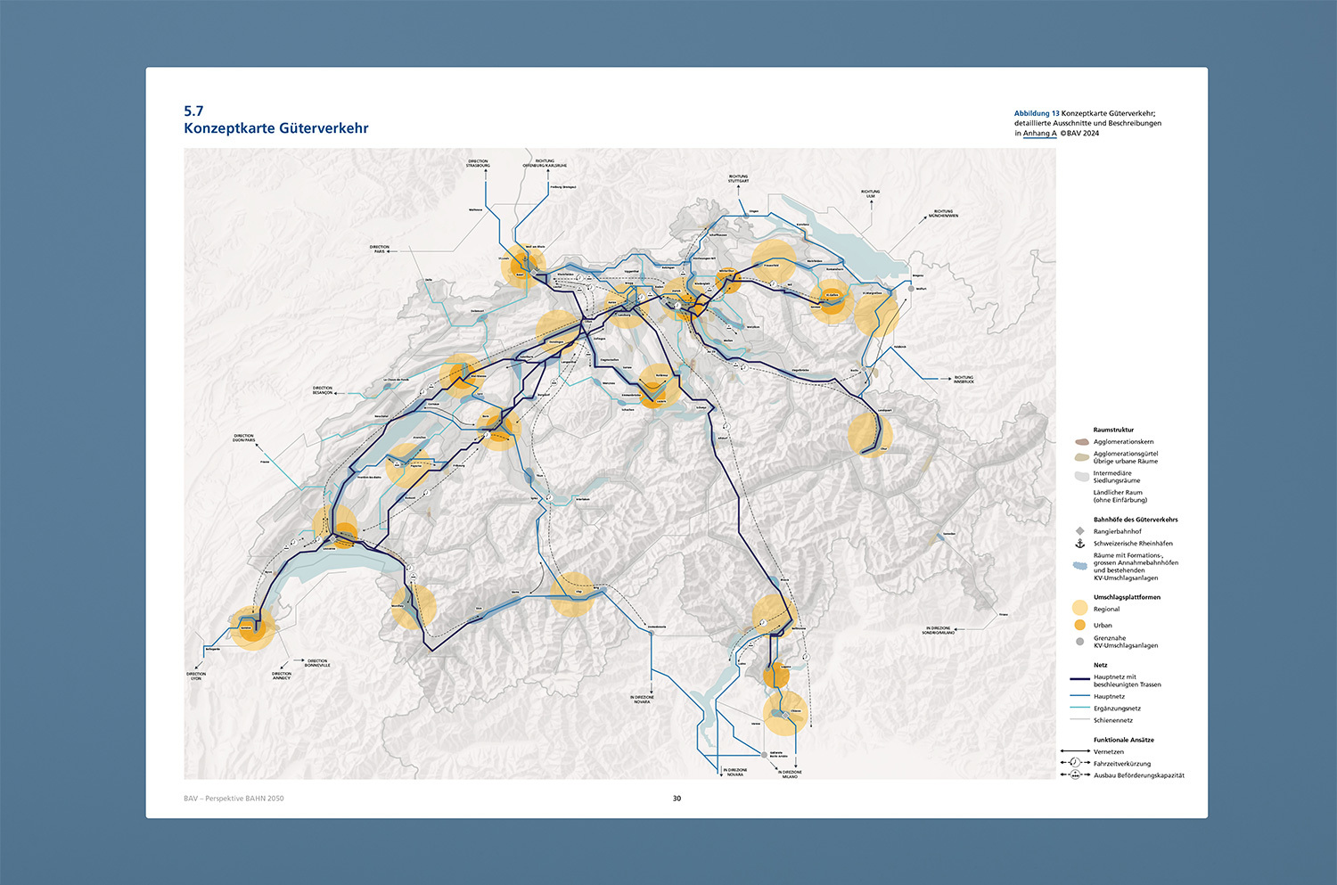1337x885 pixels.
Task: Click the Richtung Stuttgart label on map
Action: (738, 178)
